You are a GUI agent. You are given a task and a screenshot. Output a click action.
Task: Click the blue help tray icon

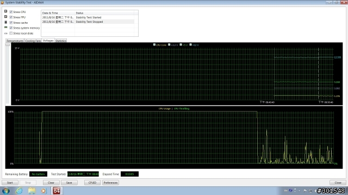coord(290,191)
